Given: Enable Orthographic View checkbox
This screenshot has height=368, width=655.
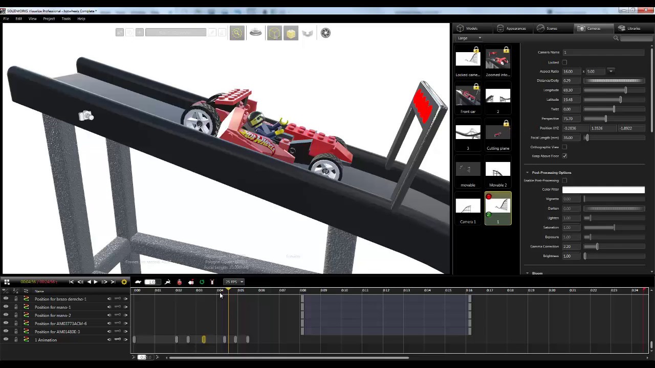Looking at the screenshot, I should tap(564, 147).
